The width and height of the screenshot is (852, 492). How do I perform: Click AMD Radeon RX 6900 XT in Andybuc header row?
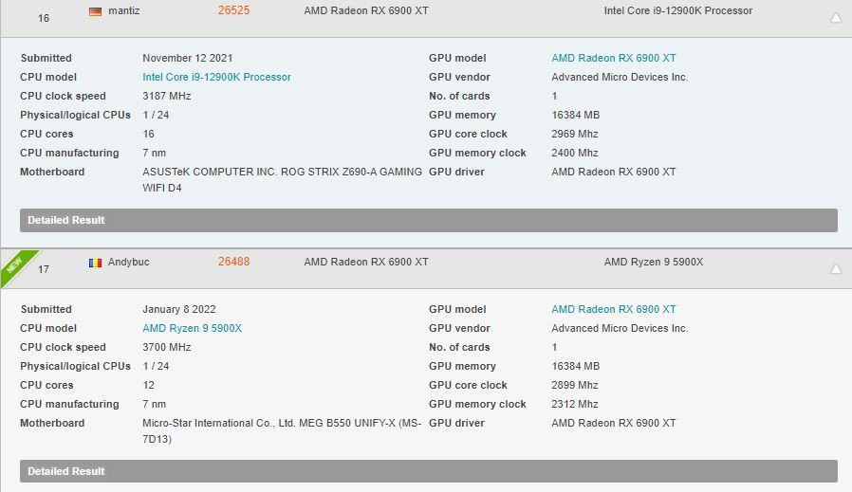point(365,262)
